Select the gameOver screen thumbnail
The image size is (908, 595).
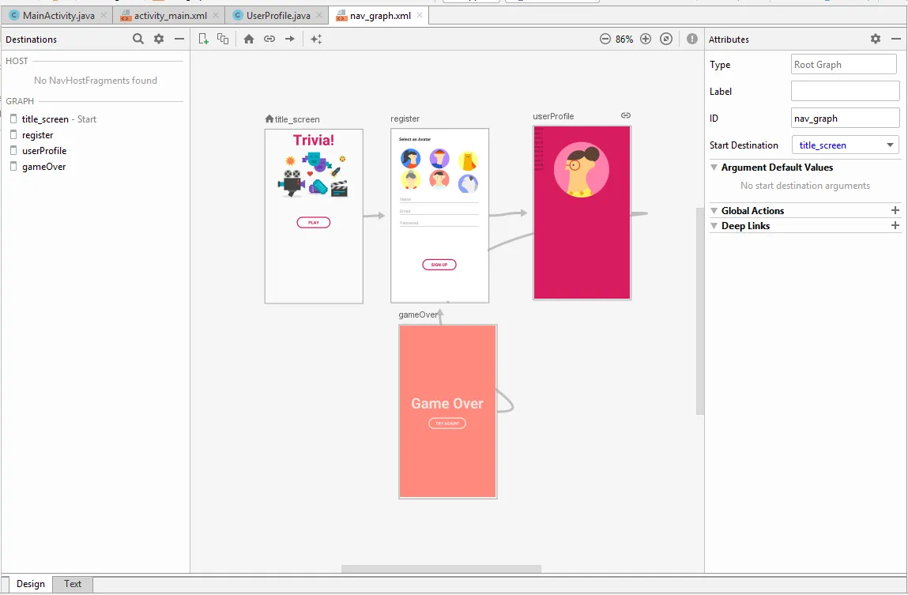[x=448, y=411]
